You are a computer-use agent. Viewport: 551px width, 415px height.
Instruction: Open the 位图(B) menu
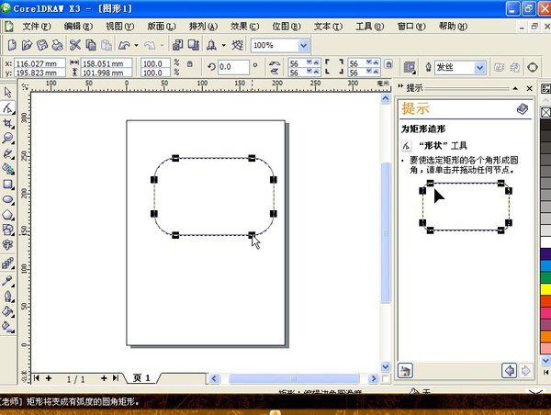tap(287, 27)
